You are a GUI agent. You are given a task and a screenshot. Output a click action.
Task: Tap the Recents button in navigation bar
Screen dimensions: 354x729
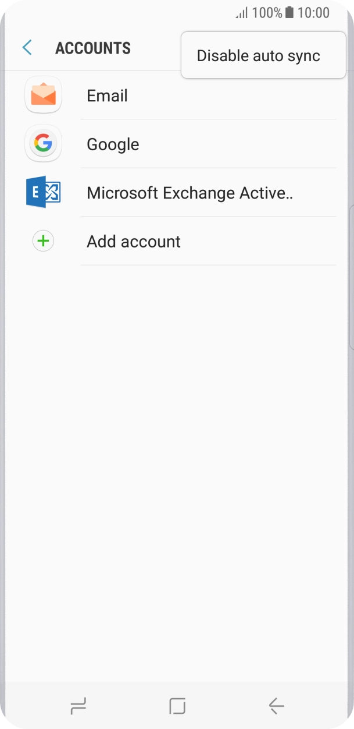(78, 705)
